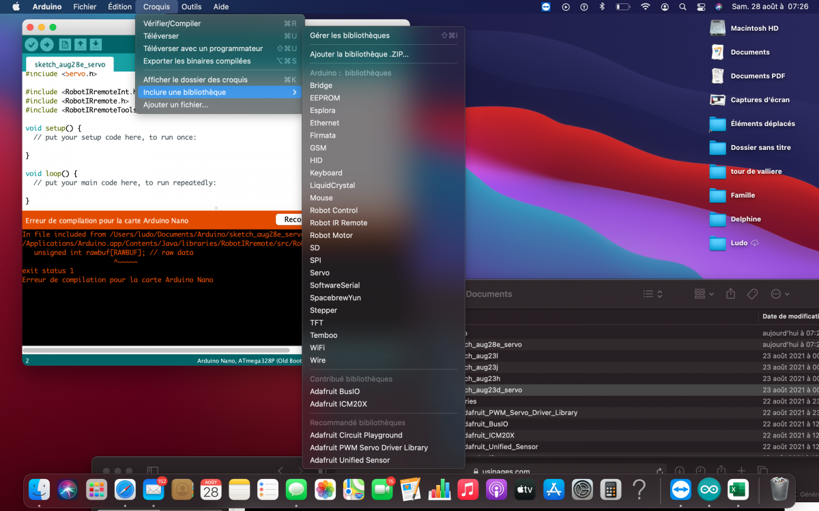Open Excel from the Dock

[x=738, y=489]
